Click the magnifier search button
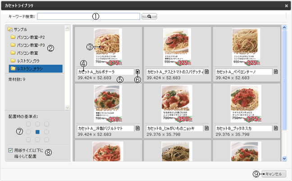The image size is (292, 181). [149, 16]
